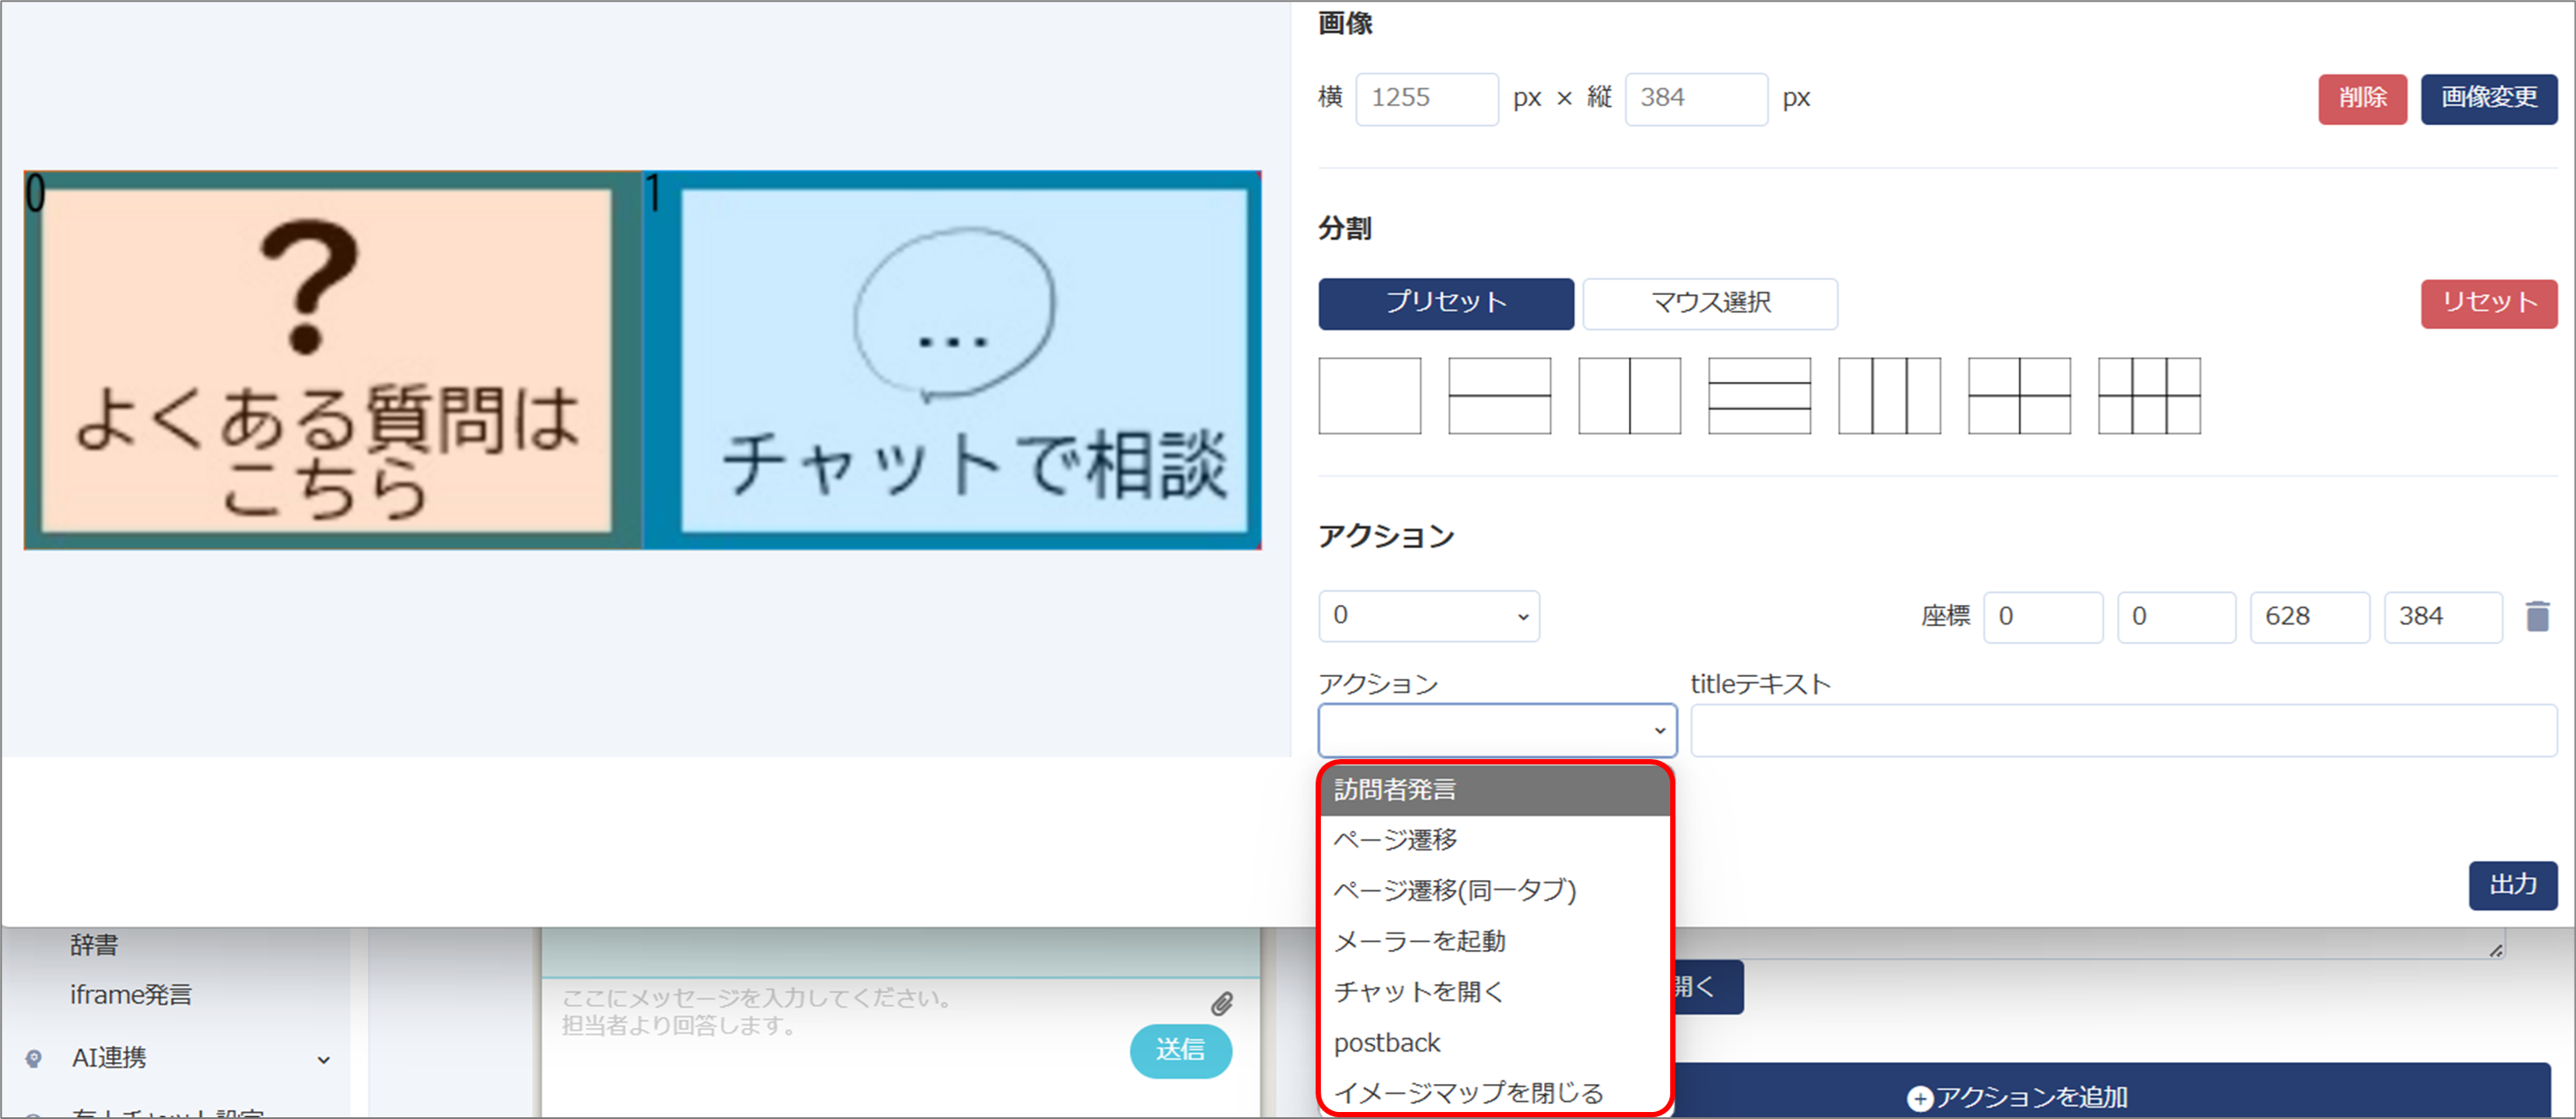This screenshot has height=1119, width=2576.
Task: Click image region 1 チャットで相談
Action: pos(952,360)
